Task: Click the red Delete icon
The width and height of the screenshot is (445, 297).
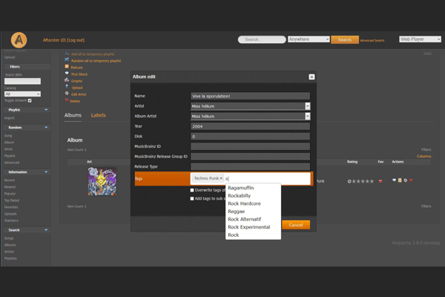Action: [x=67, y=100]
